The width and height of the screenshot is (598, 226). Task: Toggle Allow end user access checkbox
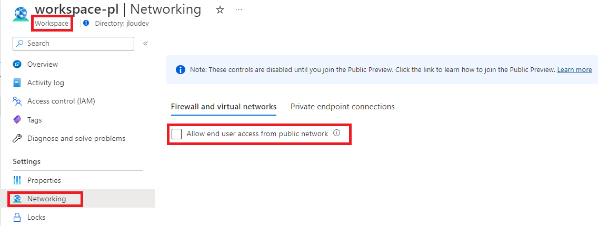point(176,134)
